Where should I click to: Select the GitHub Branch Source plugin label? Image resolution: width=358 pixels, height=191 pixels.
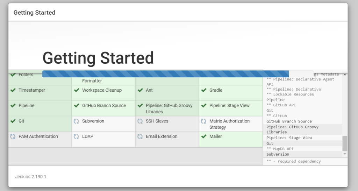(x=104, y=106)
